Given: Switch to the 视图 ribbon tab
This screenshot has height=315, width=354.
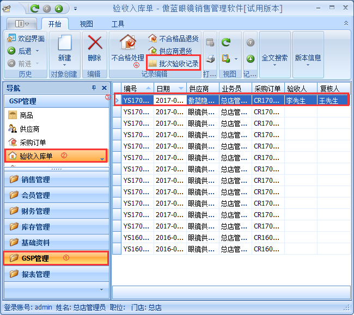Looking at the screenshot, I should (86, 24).
